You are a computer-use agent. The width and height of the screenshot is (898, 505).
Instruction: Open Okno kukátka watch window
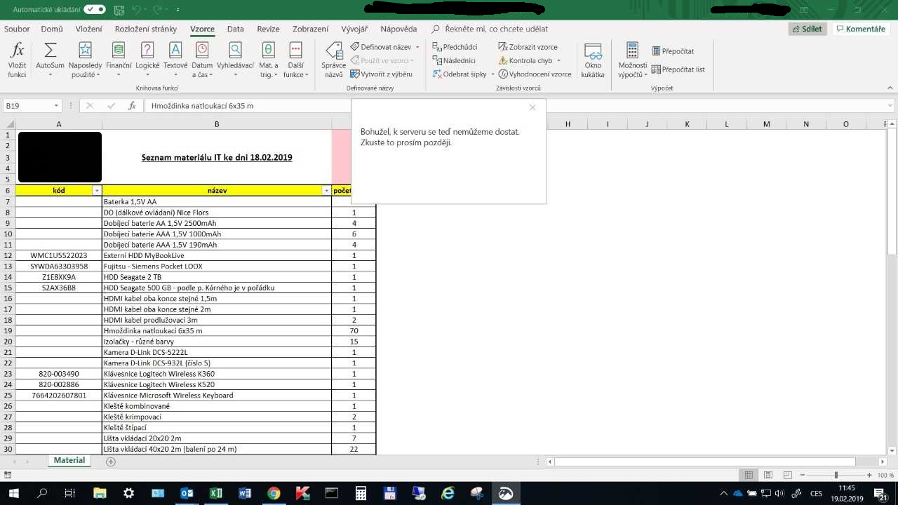click(593, 60)
